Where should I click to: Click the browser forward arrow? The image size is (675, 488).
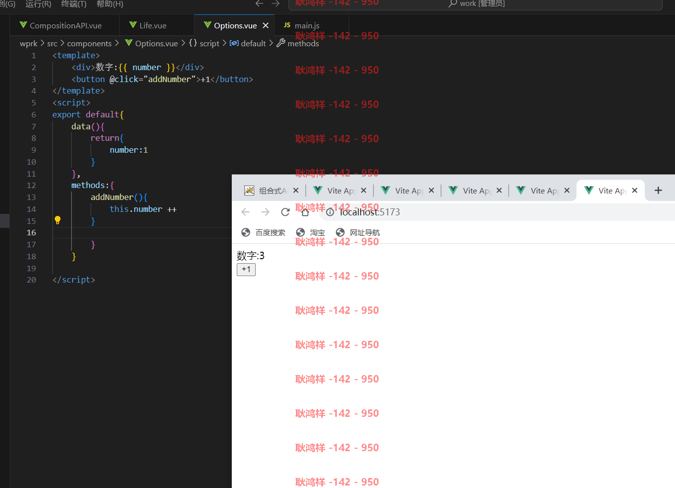tap(265, 212)
